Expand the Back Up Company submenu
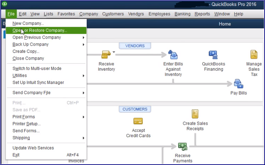This screenshot has width=265, height=165. tap(46, 44)
